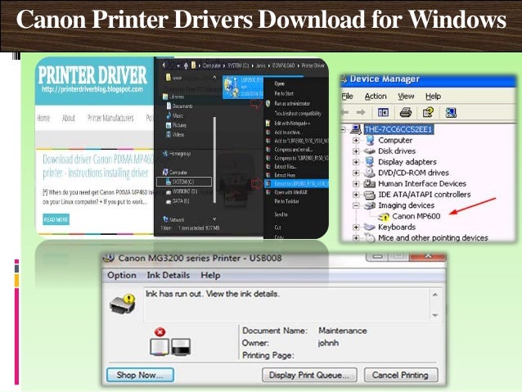Expand the Mice and other pointing devices node
The width and height of the screenshot is (522, 392).
(x=356, y=238)
